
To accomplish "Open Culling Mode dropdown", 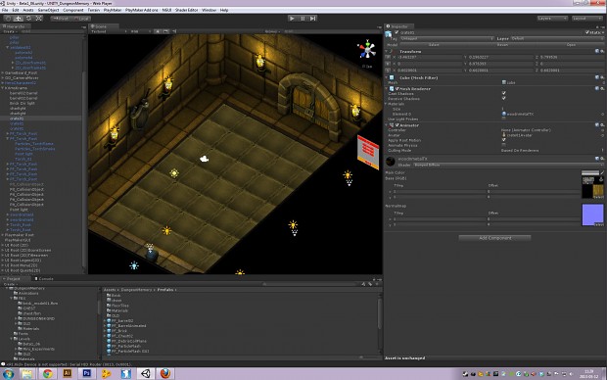I will click(552, 150).
